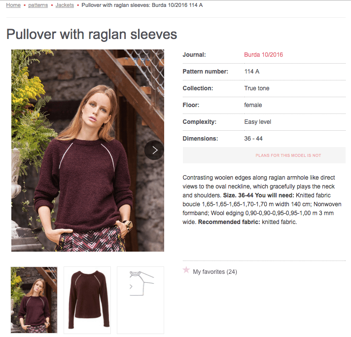Show the technical line drawing thumbnail
This screenshot has width=351, height=337.
point(140,300)
